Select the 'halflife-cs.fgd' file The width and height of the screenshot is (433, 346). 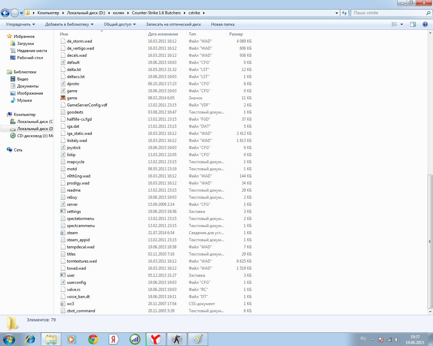79,119
